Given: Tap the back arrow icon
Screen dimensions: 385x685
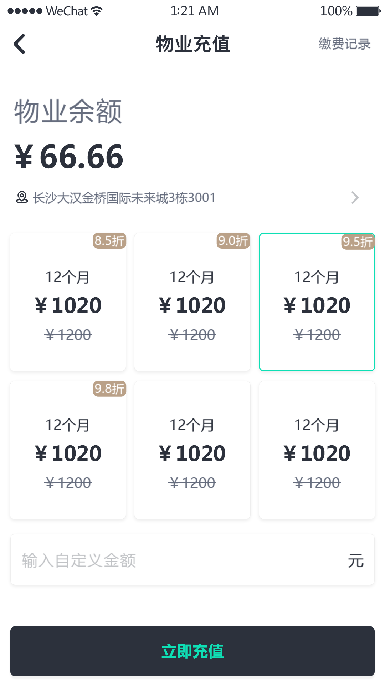Looking at the screenshot, I should 19,44.
